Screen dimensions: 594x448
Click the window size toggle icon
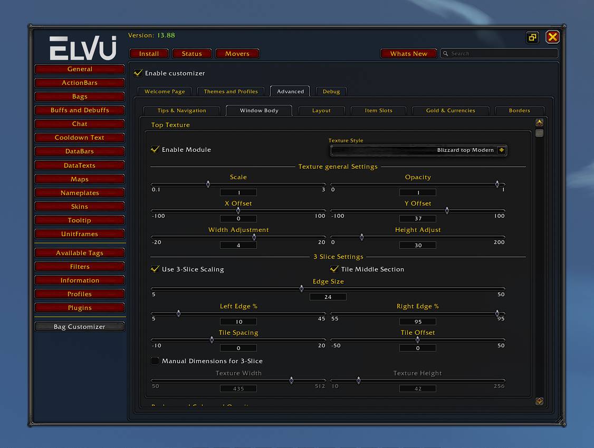point(533,37)
